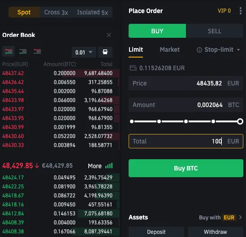Focus the Total EUR input field
The image size is (246, 237).
pos(186,141)
